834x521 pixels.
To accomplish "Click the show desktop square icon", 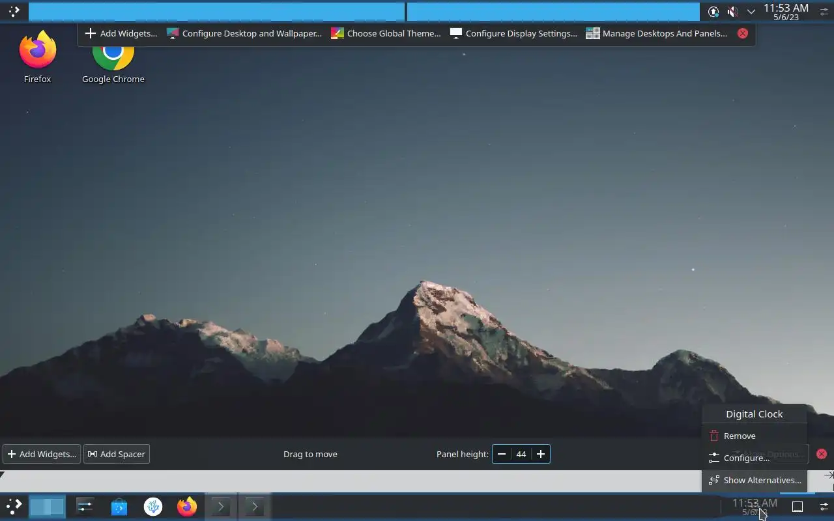I will click(x=797, y=506).
